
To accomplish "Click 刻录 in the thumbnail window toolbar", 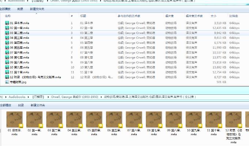I will [21, 105].
